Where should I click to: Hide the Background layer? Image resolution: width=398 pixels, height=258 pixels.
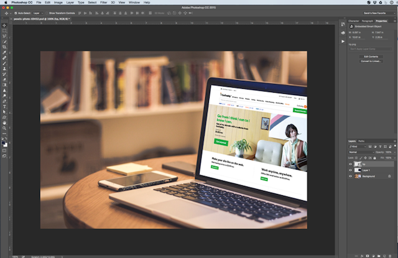click(x=351, y=176)
